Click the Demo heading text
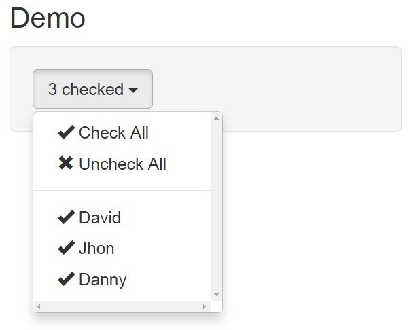Viewport: 409px width, 330px height. click(x=48, y=18)
